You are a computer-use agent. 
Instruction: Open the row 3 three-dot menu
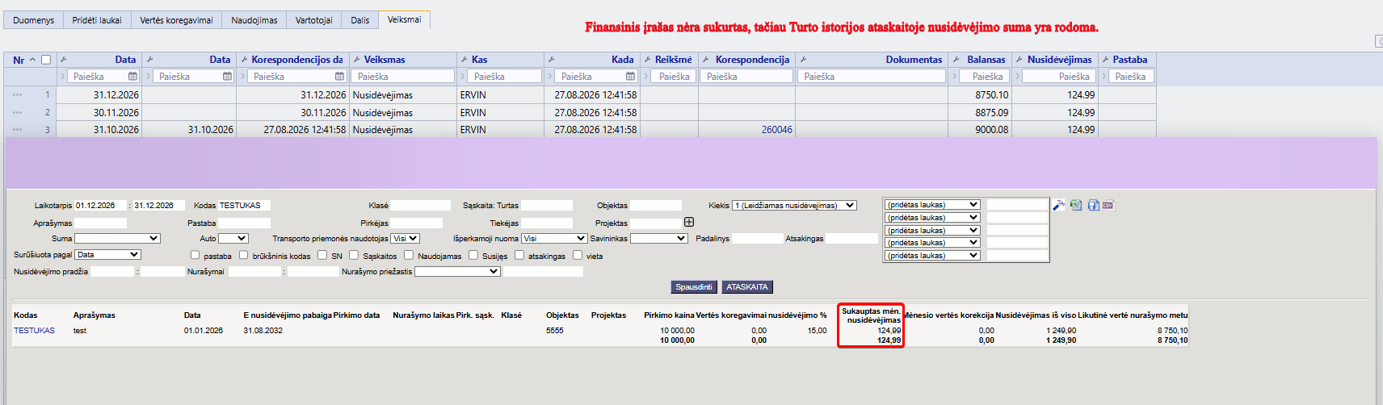(17, 130)
